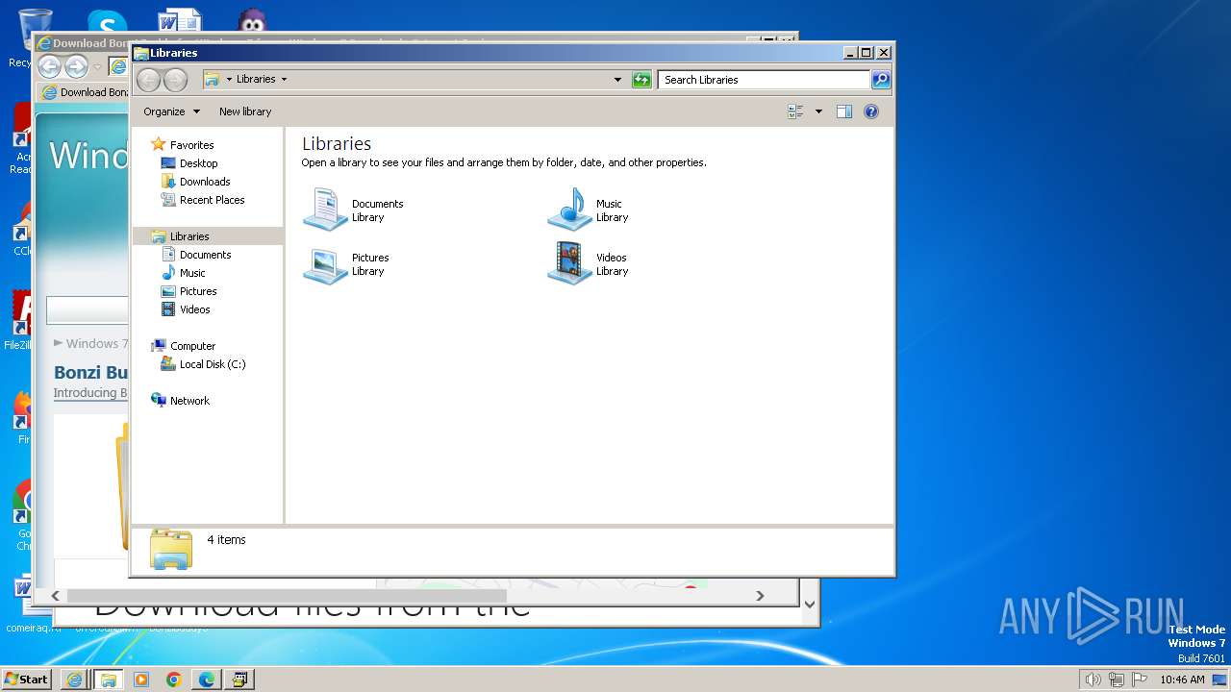Select Computer in navigation pane
1231x692 pixels.
[184, 346]
